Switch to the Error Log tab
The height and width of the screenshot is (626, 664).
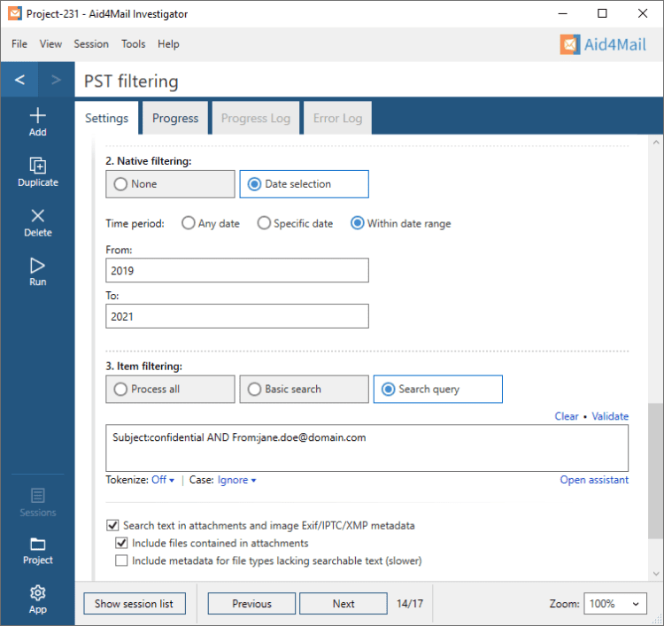[337, 118]
